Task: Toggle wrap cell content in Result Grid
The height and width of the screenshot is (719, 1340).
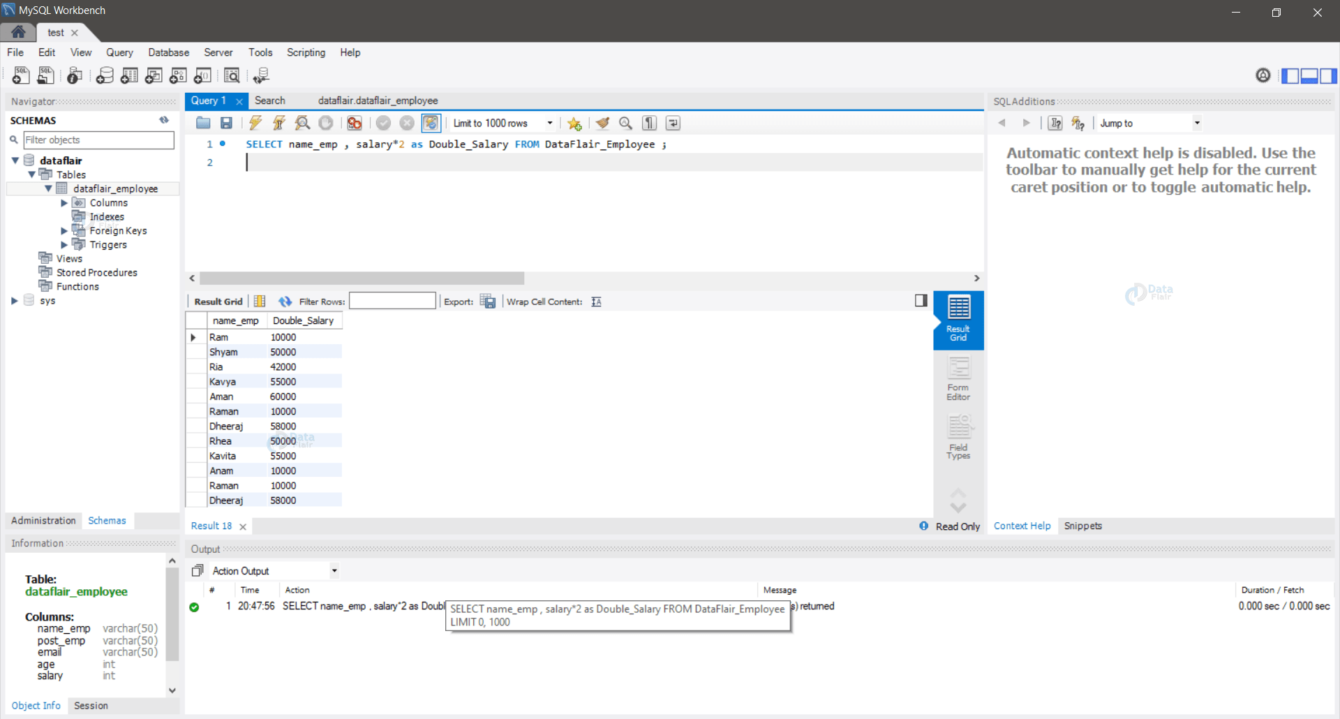Action: click(x=596, y=301)
